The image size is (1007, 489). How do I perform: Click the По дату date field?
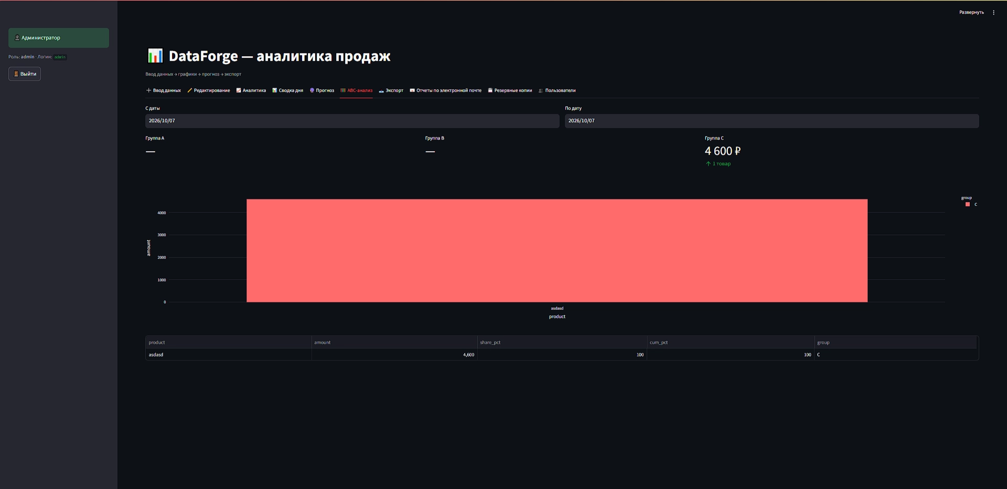[772, 121]
